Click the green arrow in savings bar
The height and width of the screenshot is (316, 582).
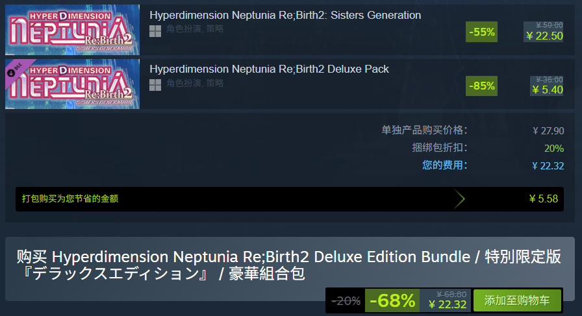(460, 199)
